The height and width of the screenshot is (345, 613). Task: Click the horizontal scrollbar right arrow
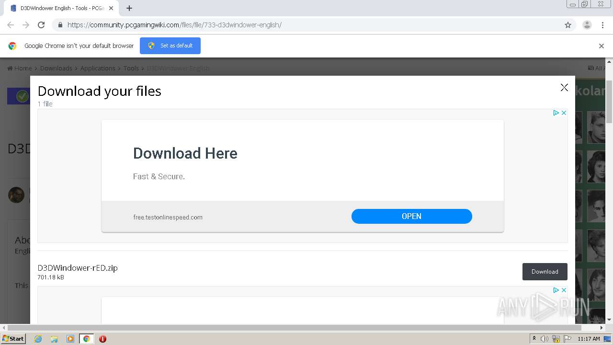point(602,328)
